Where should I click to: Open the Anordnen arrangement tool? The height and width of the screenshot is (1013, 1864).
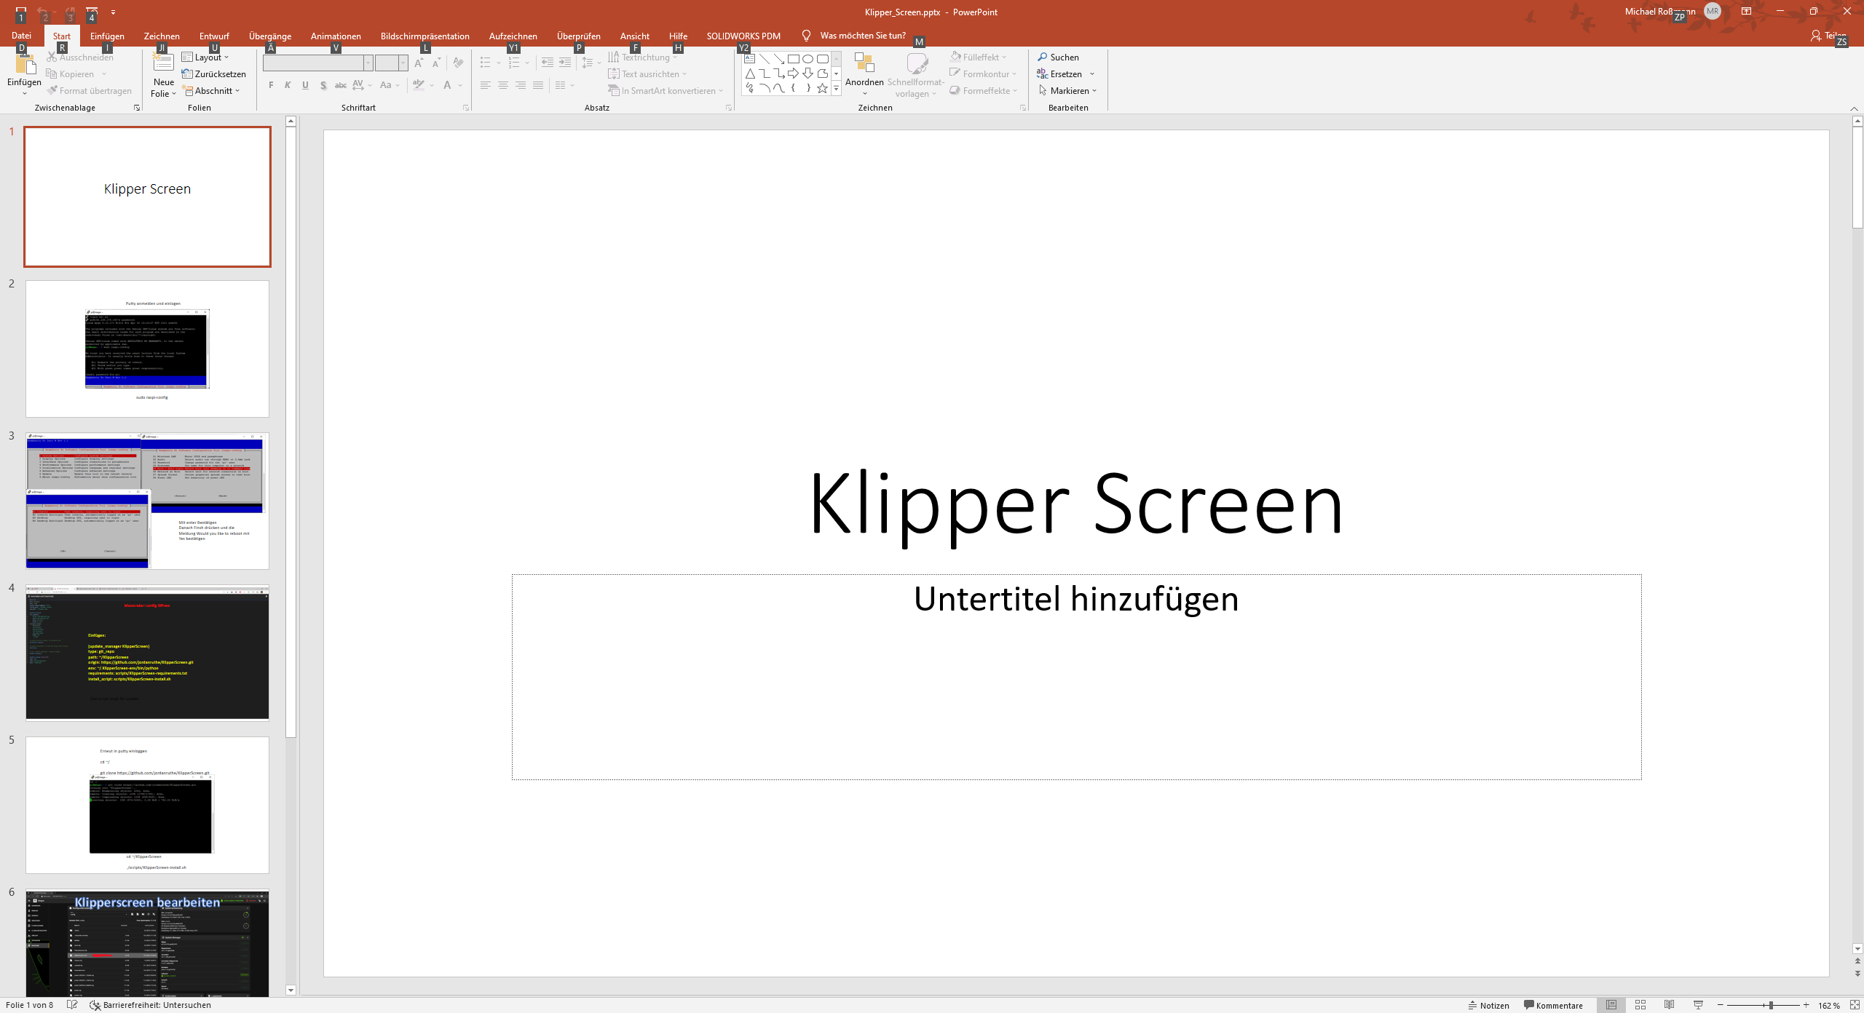tap(864, 73)
